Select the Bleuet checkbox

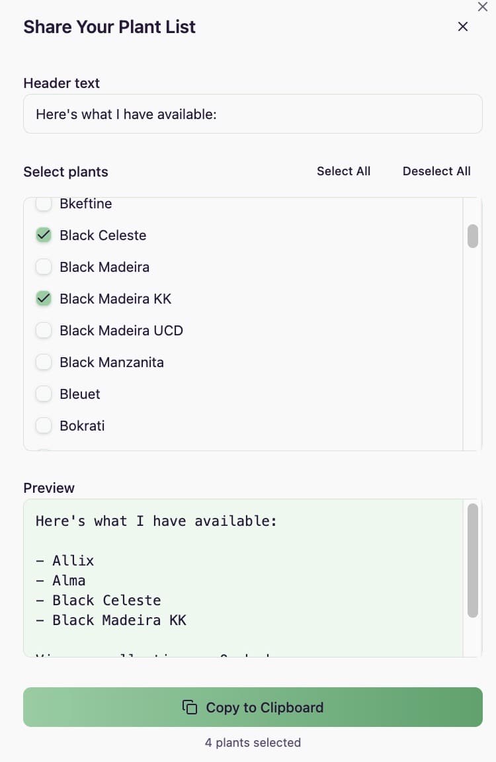(43, 394)
